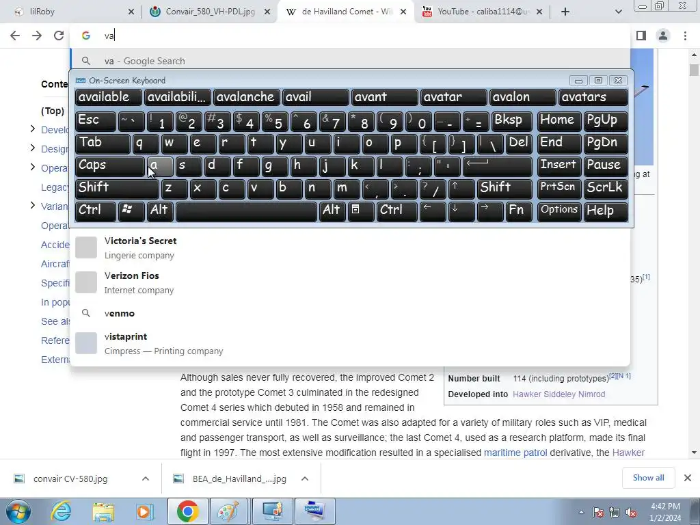
Task: Click the browser back arrow
Action: (15, 36)
